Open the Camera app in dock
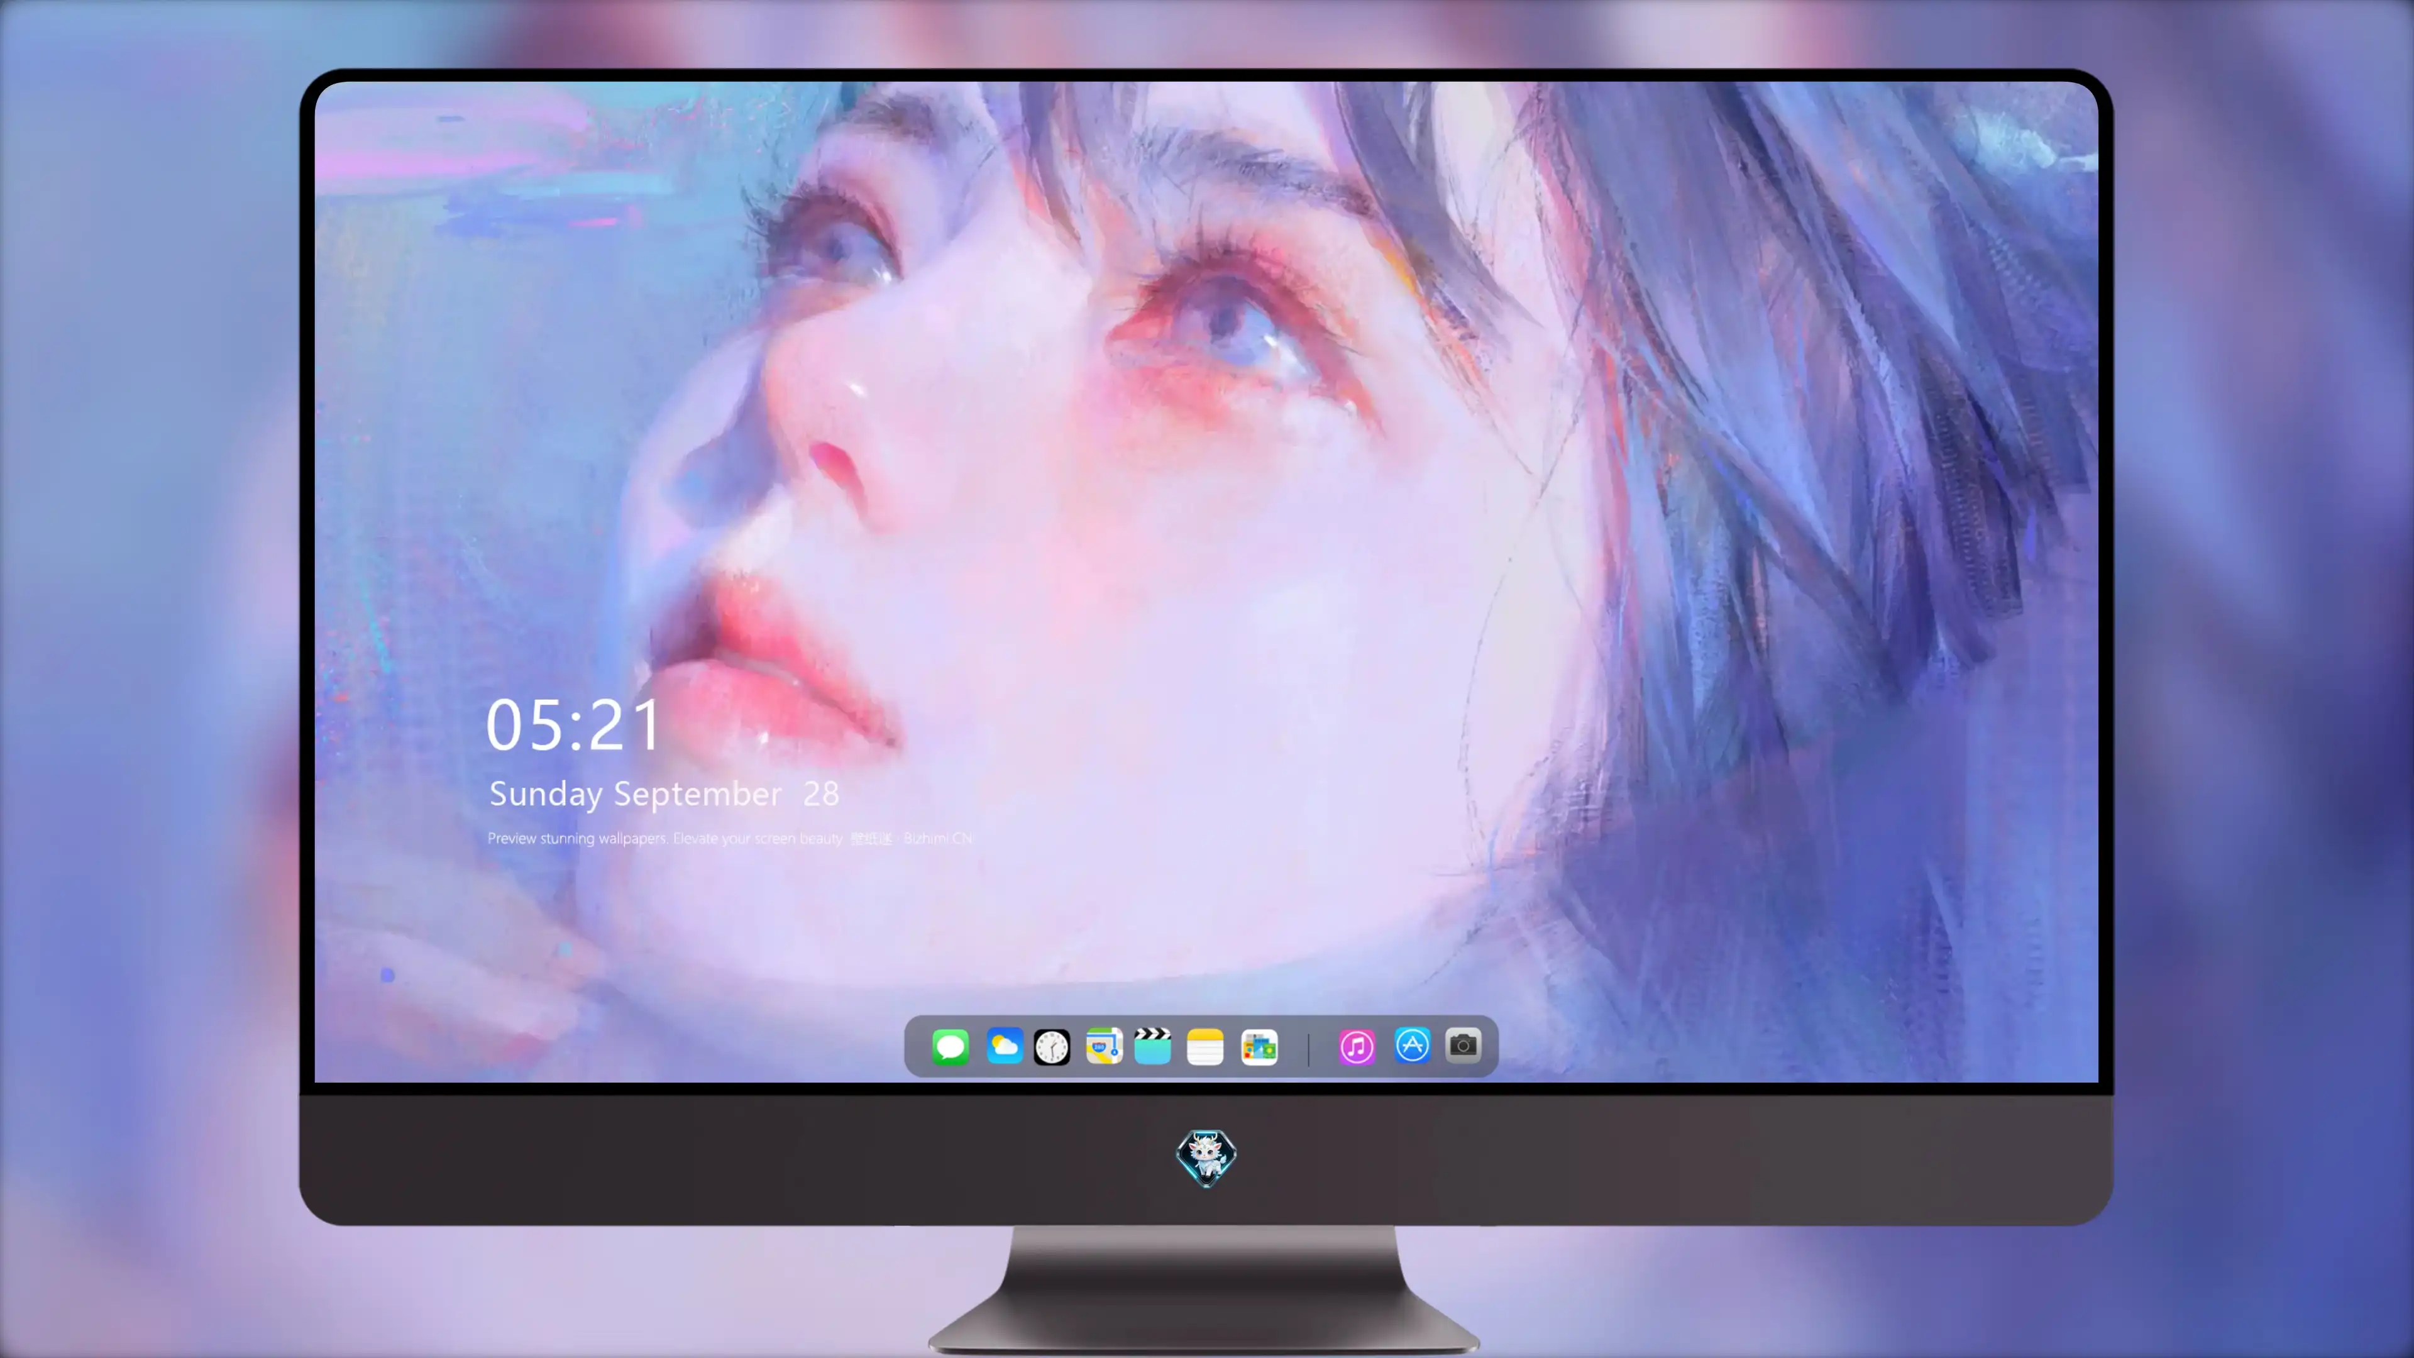Screen dimensions: 2414x1358 (1463, 1045)
